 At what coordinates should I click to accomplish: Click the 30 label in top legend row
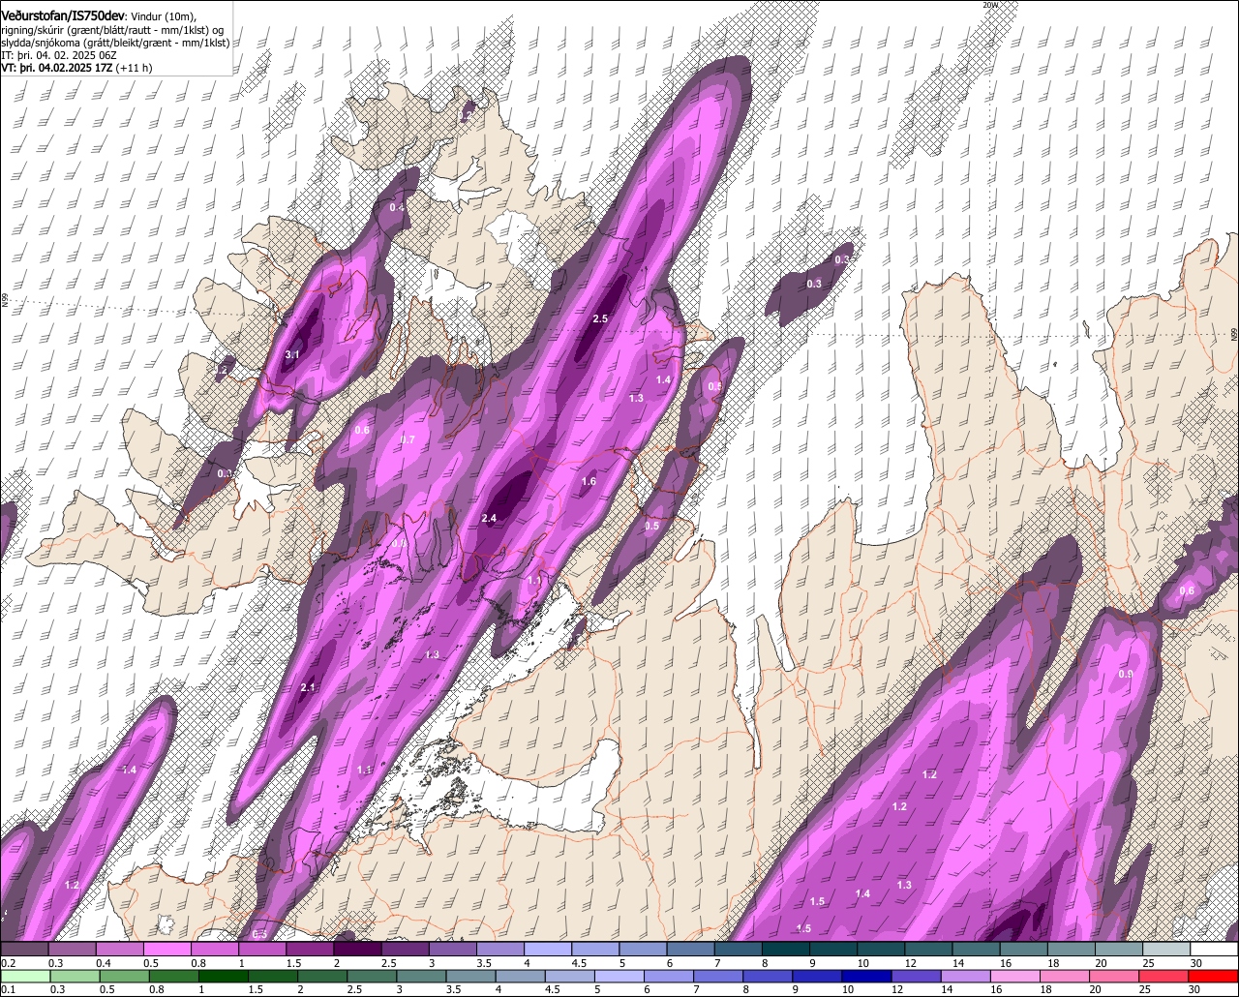pyautogui.click(x=1195, y=963)
